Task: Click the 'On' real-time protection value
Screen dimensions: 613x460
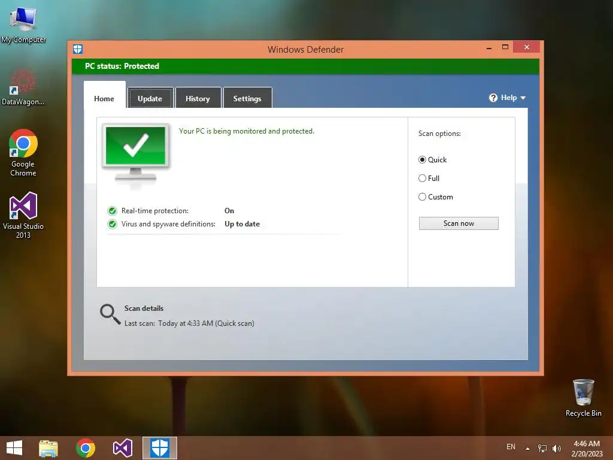Action: [229, 211]
